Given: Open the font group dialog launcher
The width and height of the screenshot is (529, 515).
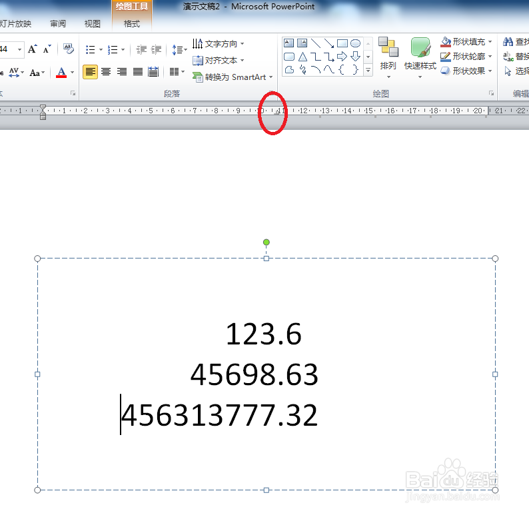Looking at the screenshot, I should point(73,93).
